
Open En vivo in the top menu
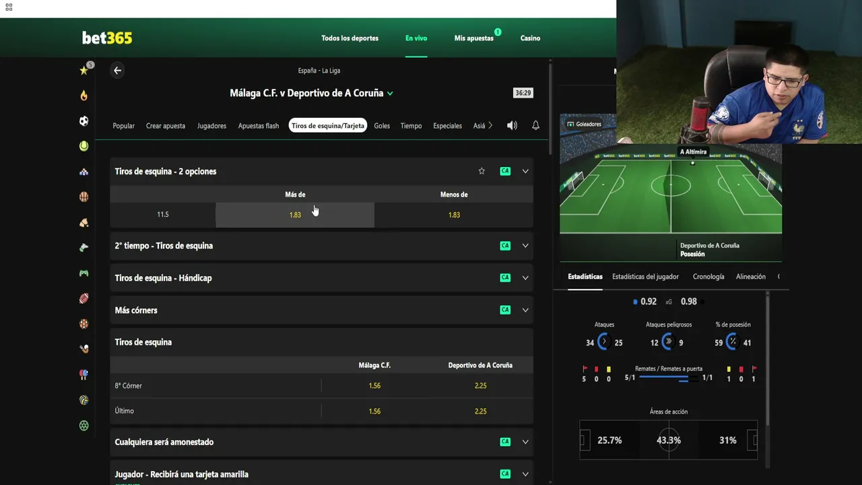coord(416,38)
